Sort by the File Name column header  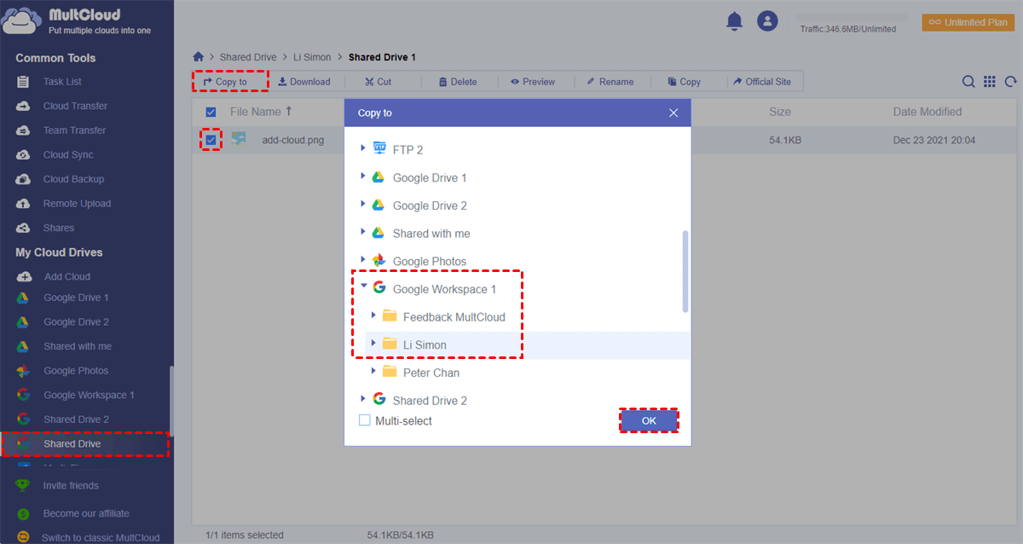pos(261,112)
